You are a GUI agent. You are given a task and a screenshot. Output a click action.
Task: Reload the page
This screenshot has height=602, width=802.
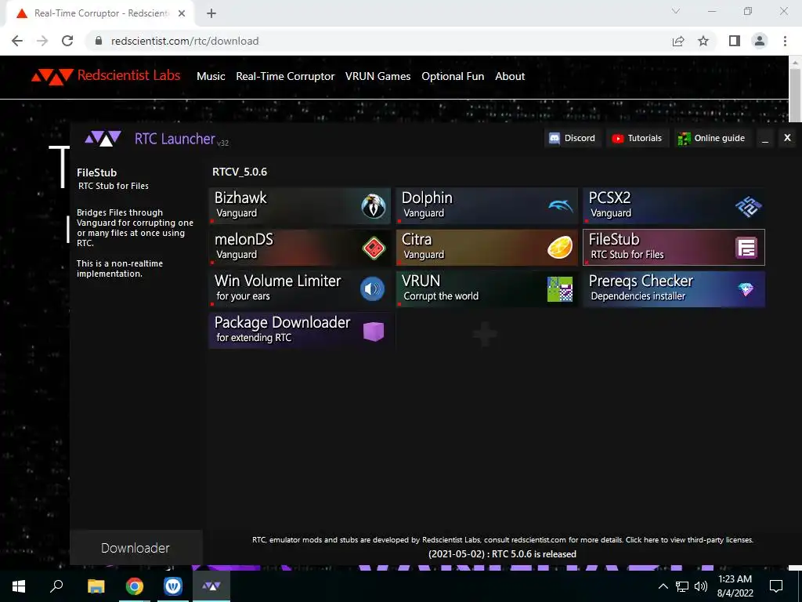(x=67, y=41)
